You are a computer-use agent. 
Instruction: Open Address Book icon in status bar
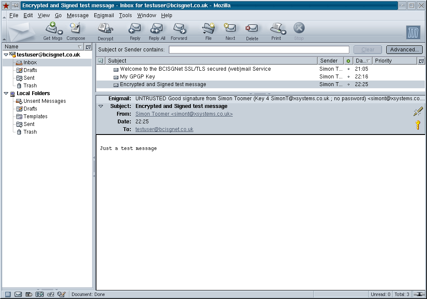[x=39, y=294]
